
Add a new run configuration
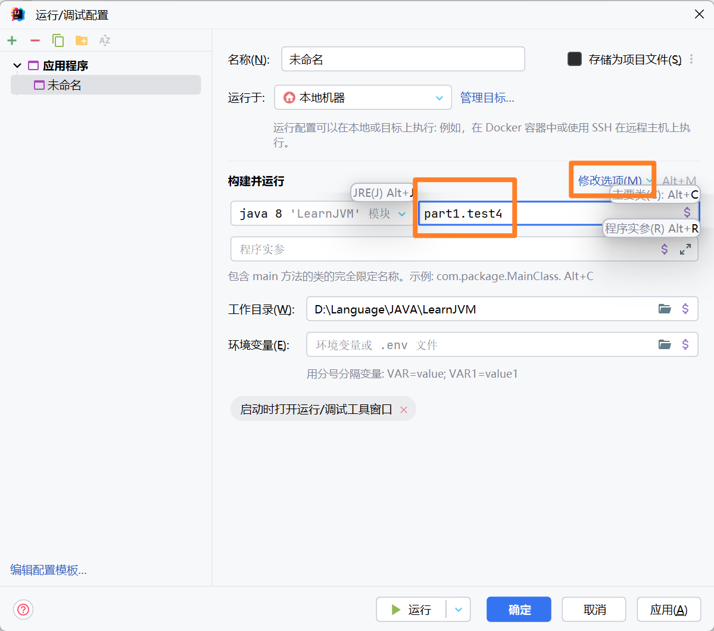pyautogui.click(x=12, y=40)
